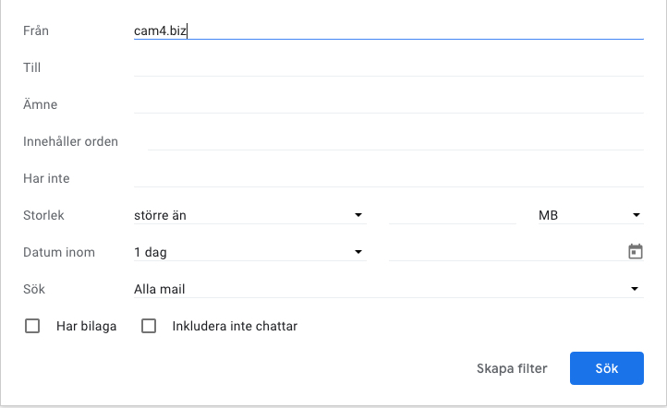Click the arrow of the "Alla mail" dropdown
The height and width of the screenshot is (408, 667).
pos(636,290)
